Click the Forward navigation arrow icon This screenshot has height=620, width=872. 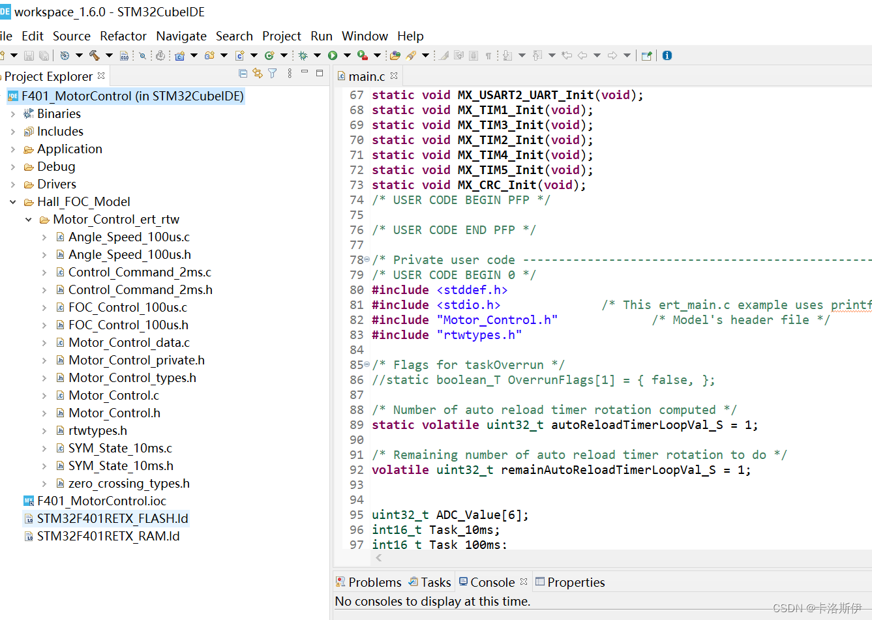click(612, 55)
